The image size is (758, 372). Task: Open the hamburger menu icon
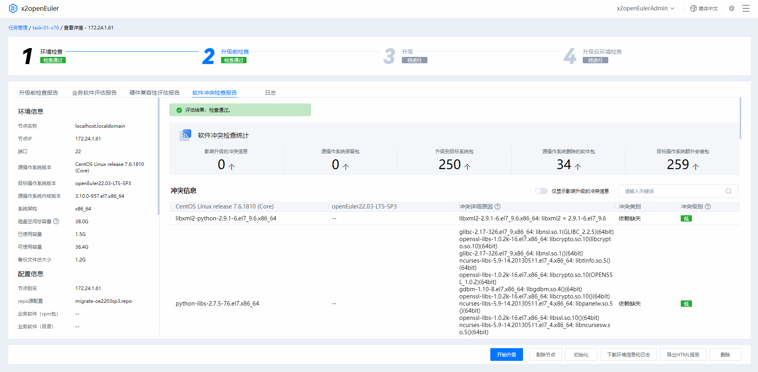click(746, 8)
